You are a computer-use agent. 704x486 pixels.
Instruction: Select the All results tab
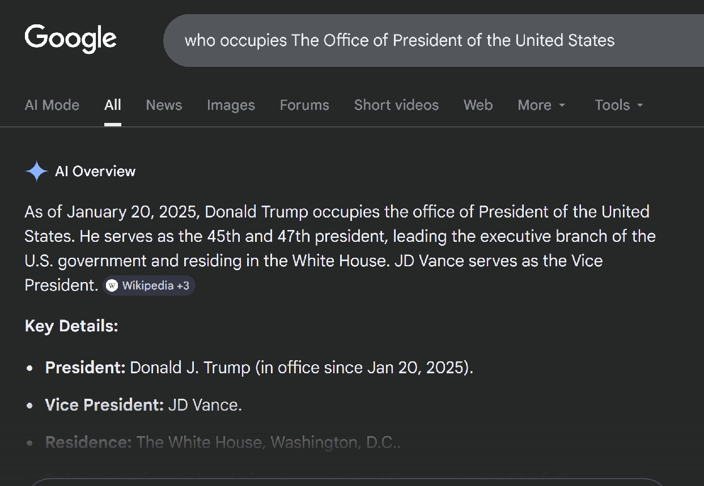113,105
